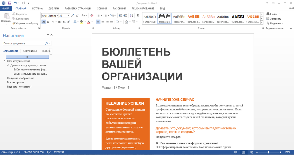Image resolution: width=294 pixels, height=155 pixels.
Task: Open font size dropdown
Action: [69, 16]
